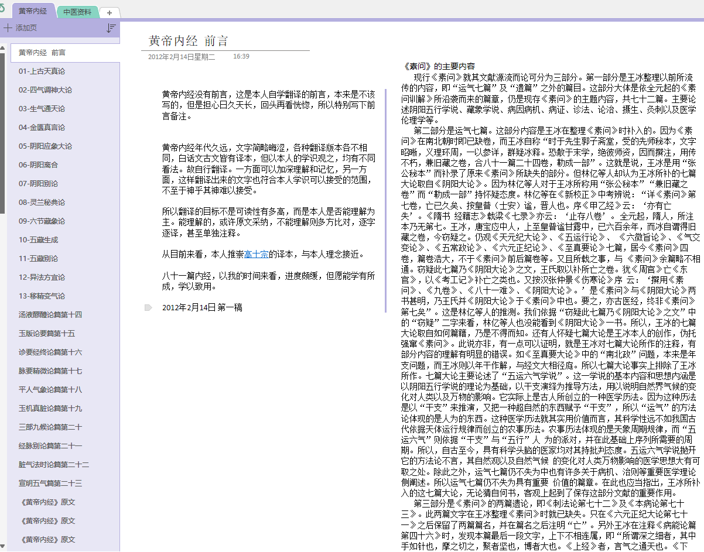Image resolution: width=704 pixels, height=552 pixels.
Task: Open the 01-上古天真论 page
Action: click(42, 71)
